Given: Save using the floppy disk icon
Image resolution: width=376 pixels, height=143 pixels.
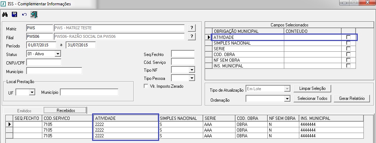Looking at the screenshot, I should coord(14,15).
